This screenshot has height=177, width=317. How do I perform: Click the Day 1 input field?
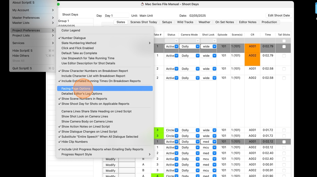coord(116,16)
